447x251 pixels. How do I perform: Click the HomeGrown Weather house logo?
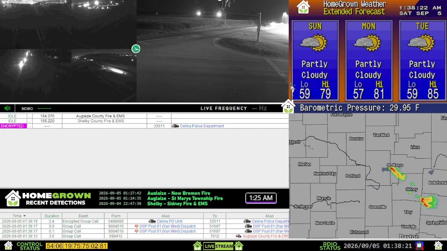pyautogui.click(x=303, y=7)
